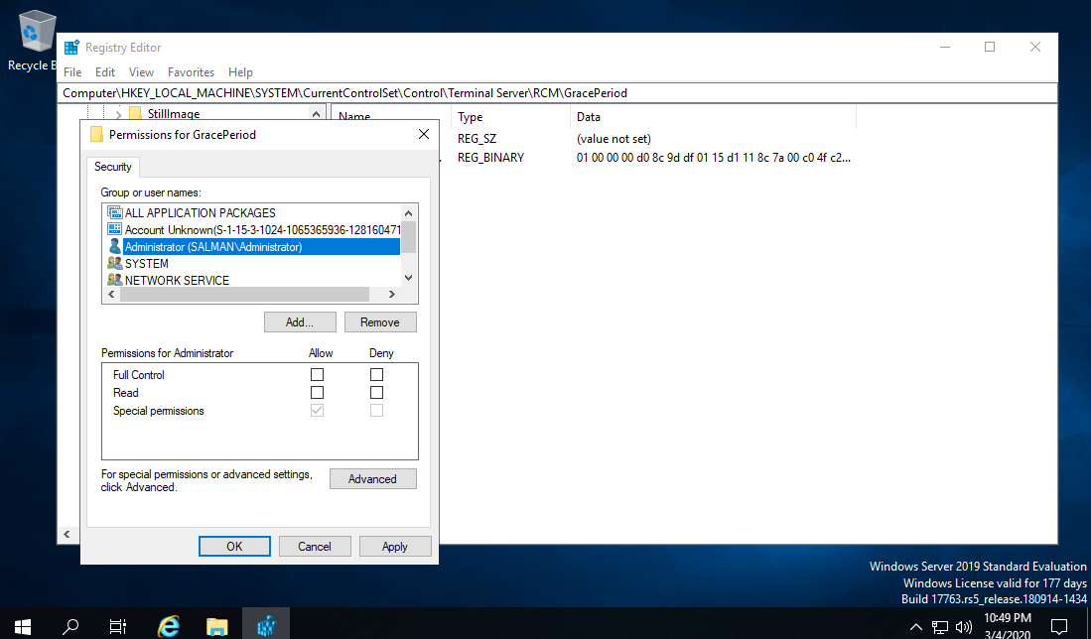Click the ALL APPLICATION PACKAGES group icon
The image size is (1091, 639).
[115, 212]
